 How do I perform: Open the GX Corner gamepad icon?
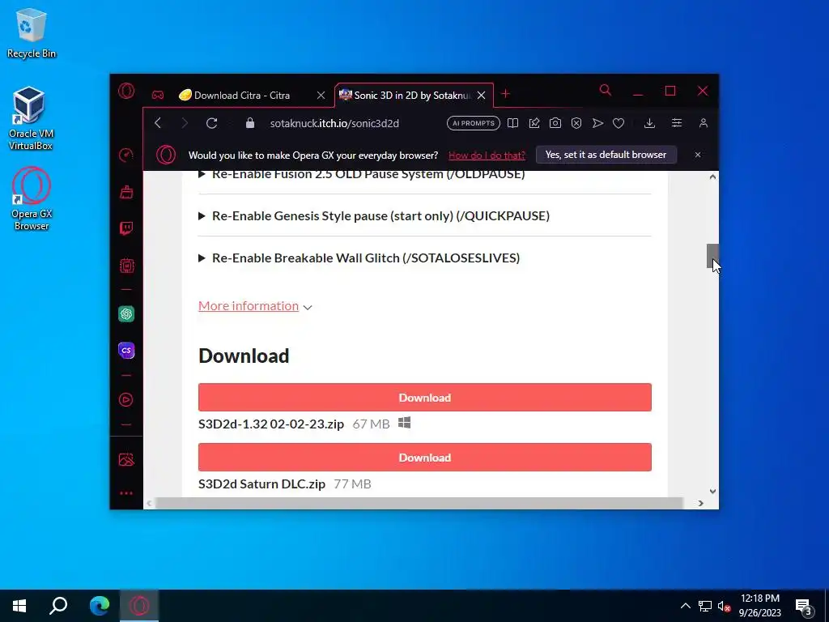tap(158, 96)
